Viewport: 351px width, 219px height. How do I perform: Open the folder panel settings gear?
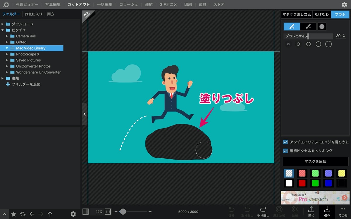click(x=73, y=214)
